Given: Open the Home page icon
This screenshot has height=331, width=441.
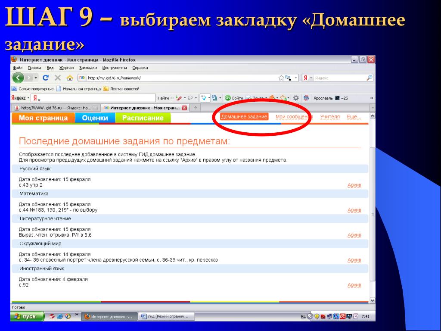Looking at the screenshot, I should pos(70,78).
